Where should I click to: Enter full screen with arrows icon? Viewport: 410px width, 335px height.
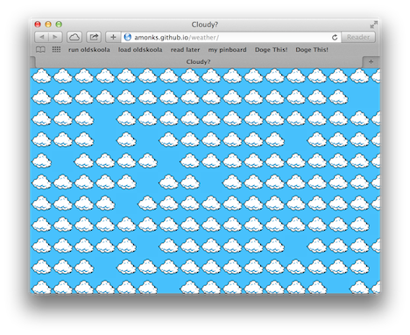pyautogui.click(x=373, y=25)
